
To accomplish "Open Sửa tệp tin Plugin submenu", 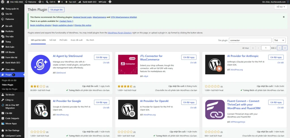I will [9, 89].
